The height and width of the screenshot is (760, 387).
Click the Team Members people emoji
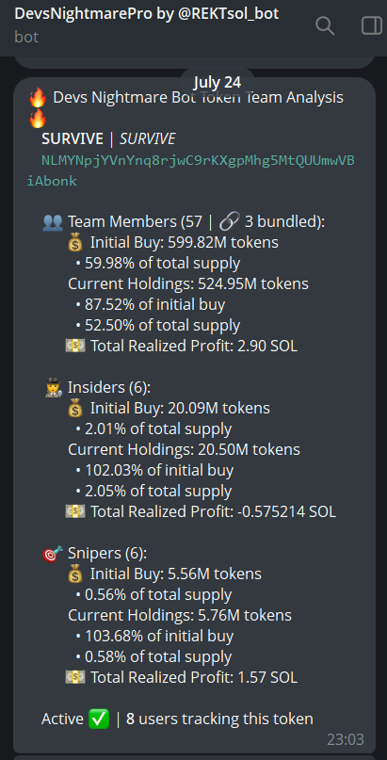coord(52,222)
